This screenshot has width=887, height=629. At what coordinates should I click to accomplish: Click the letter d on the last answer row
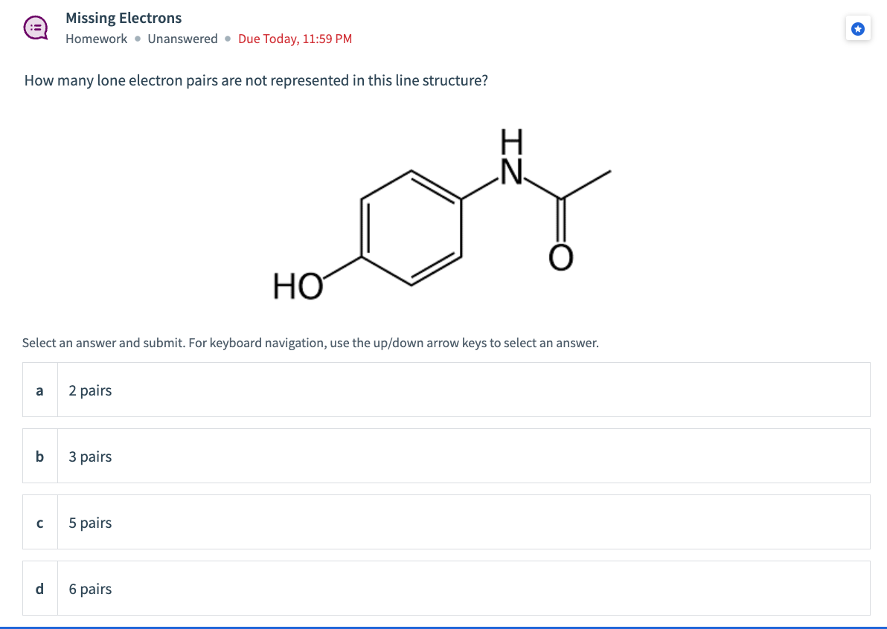pos(39,588)
